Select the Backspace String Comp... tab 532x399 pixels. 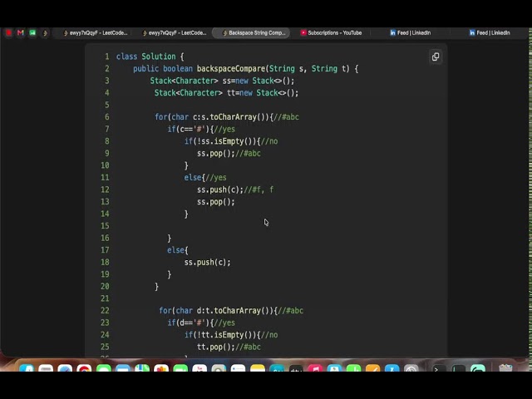[251, 33]
